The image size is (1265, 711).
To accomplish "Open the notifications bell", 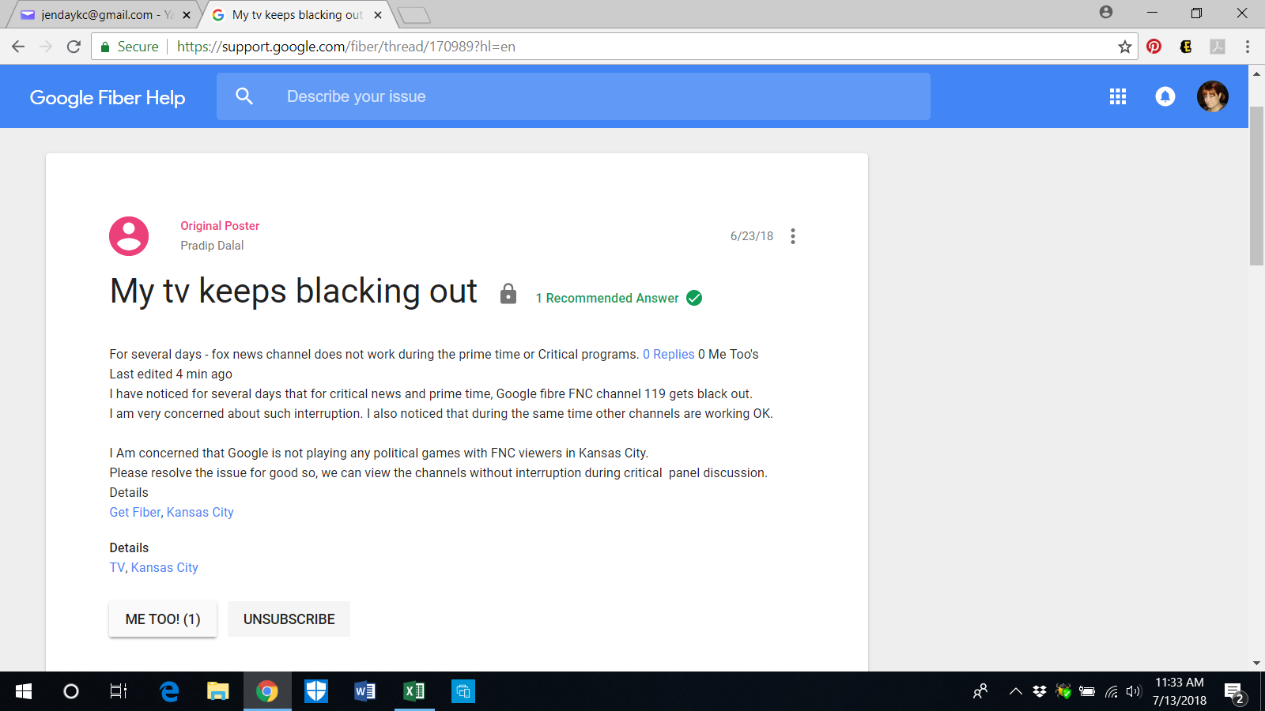I will (x=1165, y=96).
